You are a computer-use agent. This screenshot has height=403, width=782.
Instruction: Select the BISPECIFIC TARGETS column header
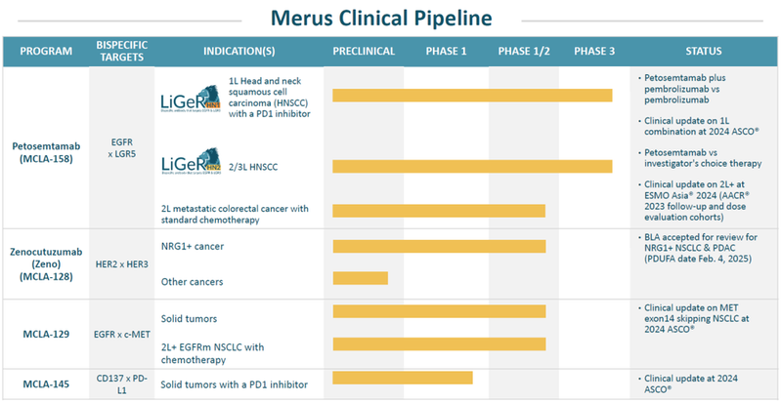click(121, 51)
